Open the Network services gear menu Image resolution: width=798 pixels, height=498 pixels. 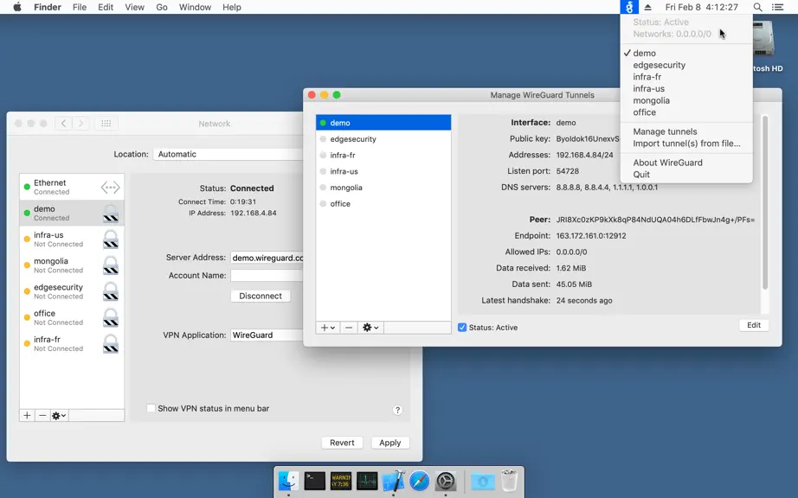pos(59,416)
